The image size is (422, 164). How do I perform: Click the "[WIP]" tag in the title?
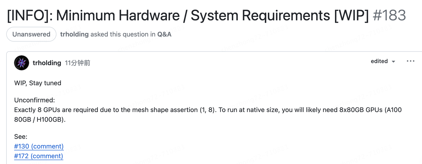pyautogui.click(x=351, y=15)
